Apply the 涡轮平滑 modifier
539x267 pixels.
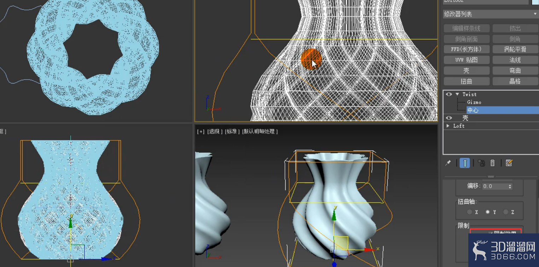[x=515, y=50]
